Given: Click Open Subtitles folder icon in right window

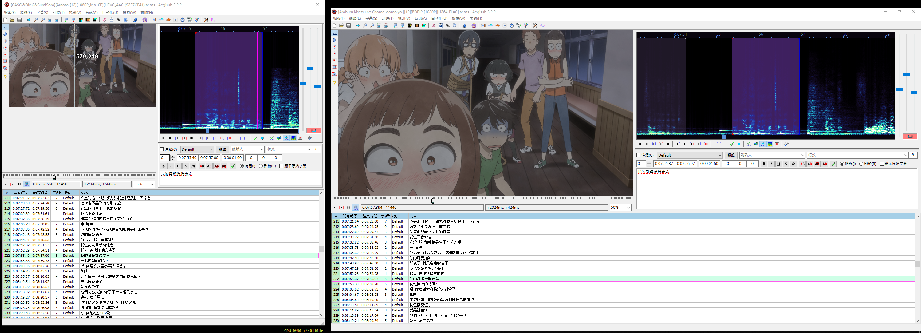Looking at the screenshot, I should [341, 26].
